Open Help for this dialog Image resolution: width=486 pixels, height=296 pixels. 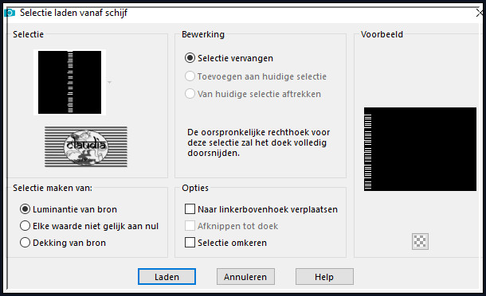click(324, 276)
